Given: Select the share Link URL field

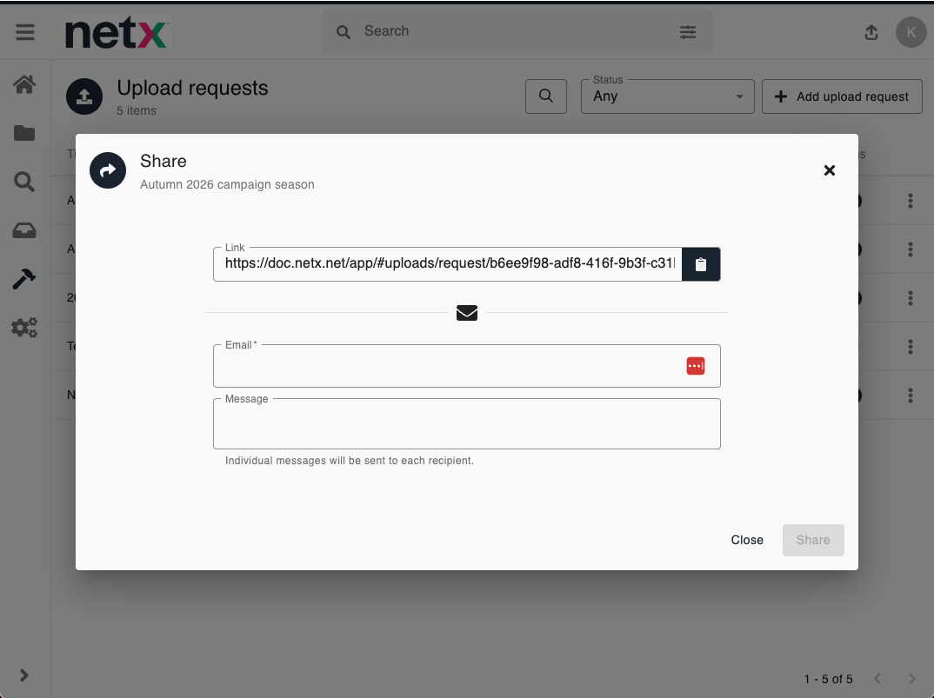Looking at the screenshot, I should pyautogui.click(x=448, y=263).
